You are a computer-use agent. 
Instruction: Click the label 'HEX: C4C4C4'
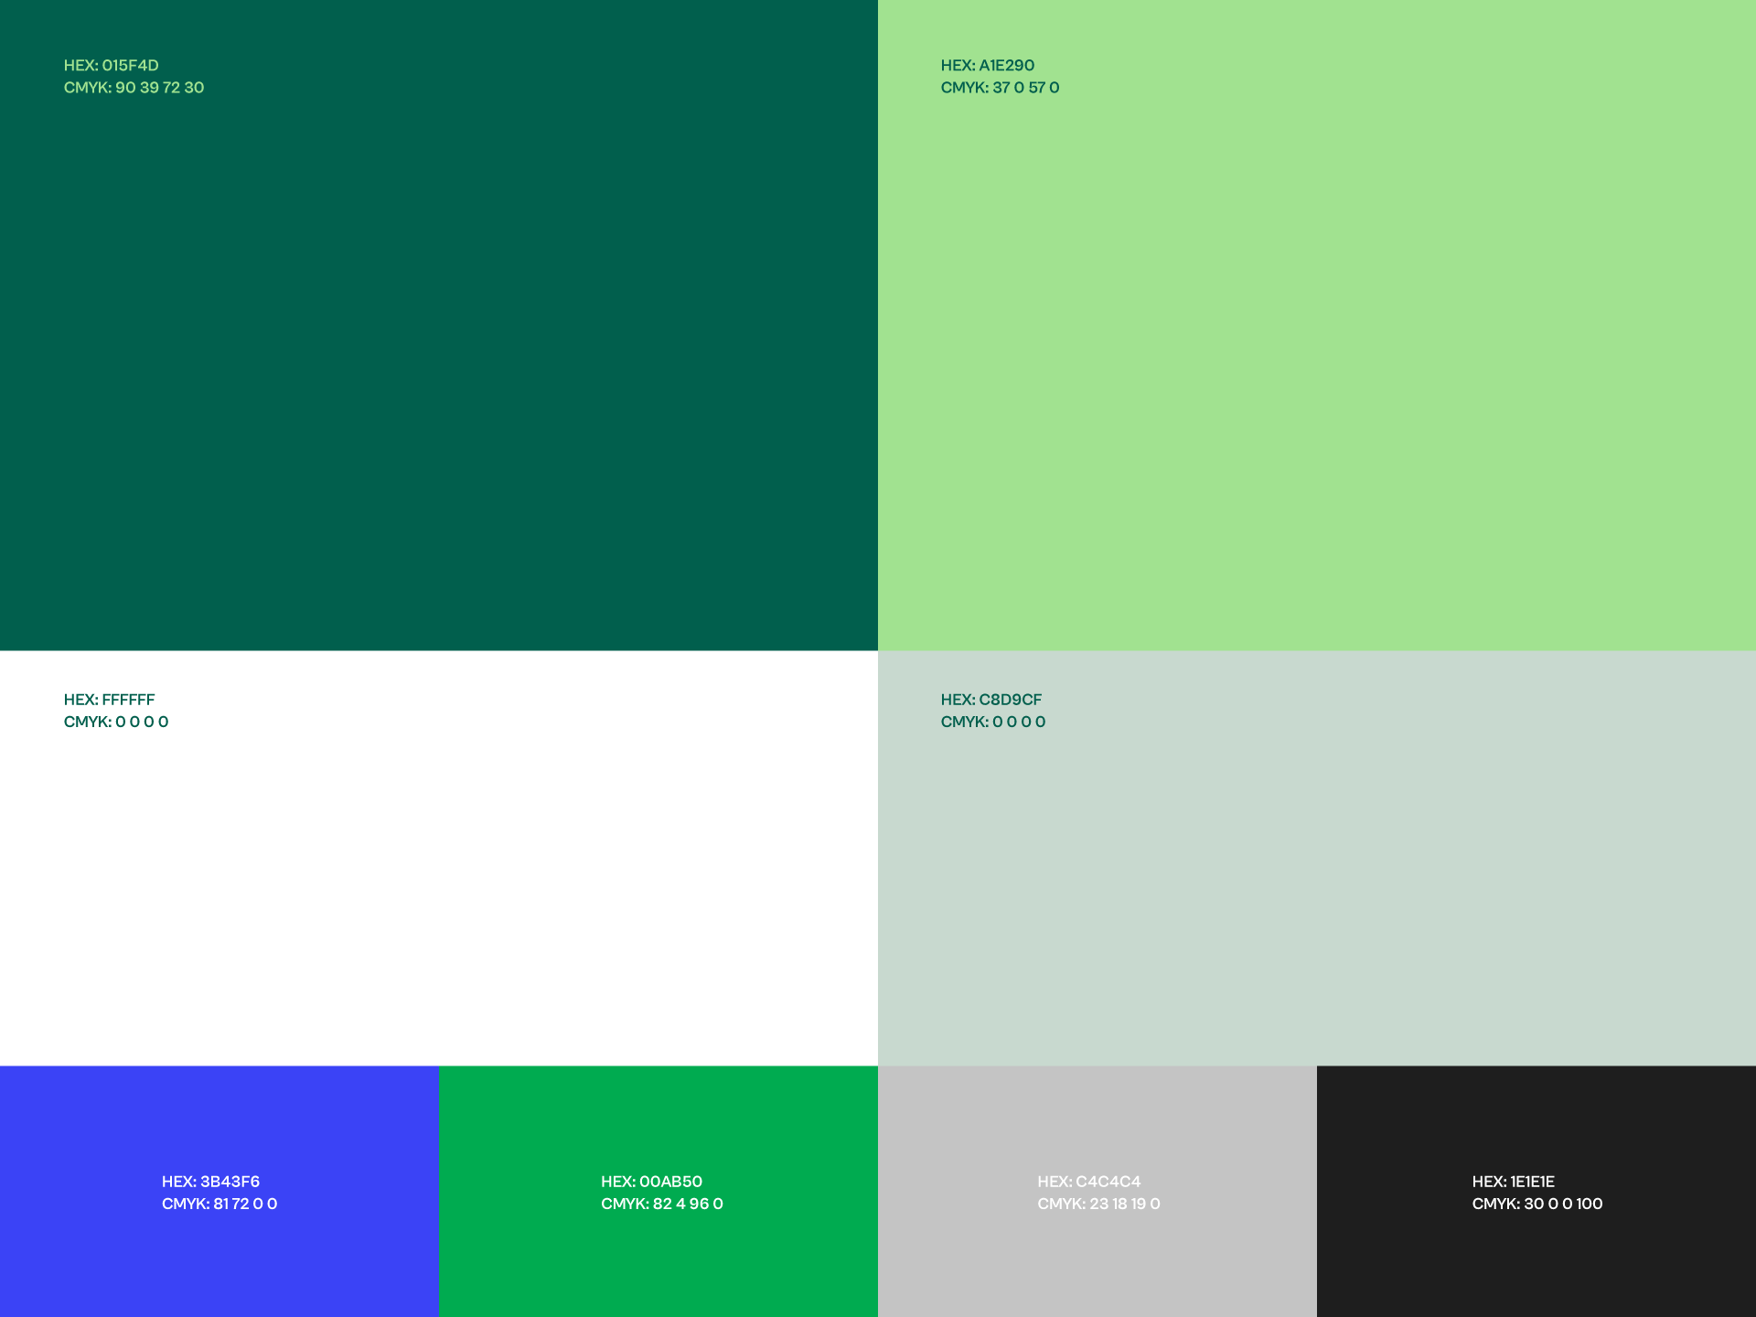coord(1089,1182)
